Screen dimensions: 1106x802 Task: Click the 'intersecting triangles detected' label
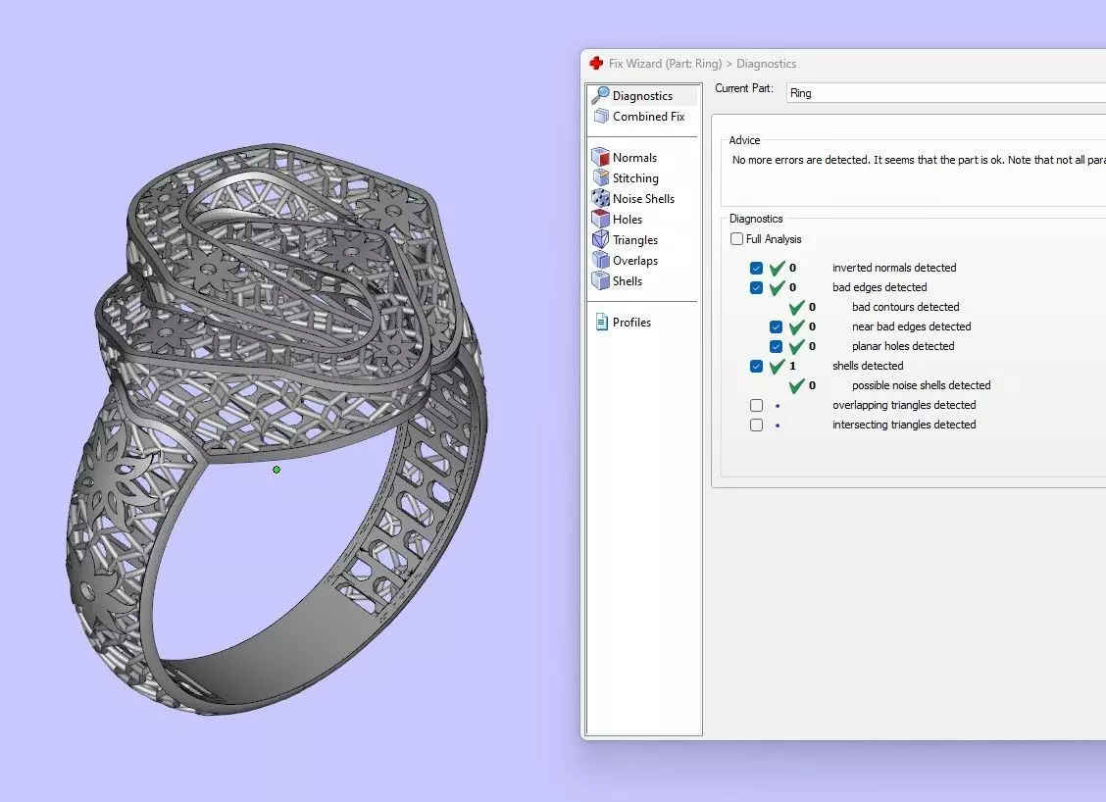(904, 425)
